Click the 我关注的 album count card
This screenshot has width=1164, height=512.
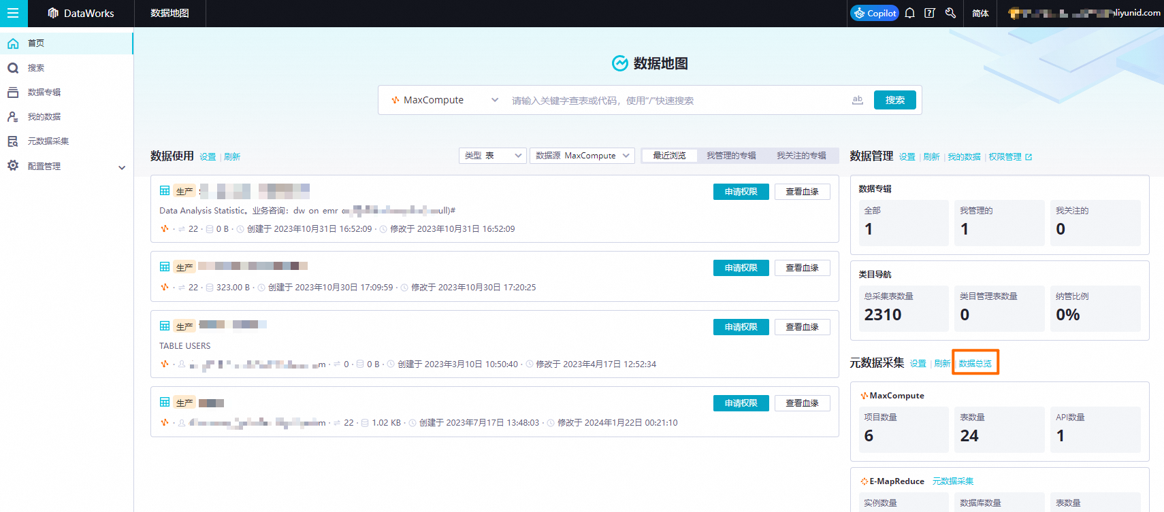point(1096,223)
